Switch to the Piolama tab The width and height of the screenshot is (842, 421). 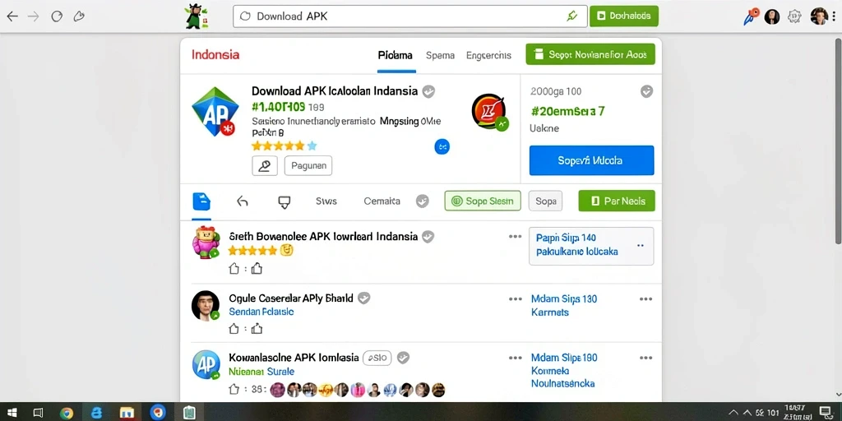[396, 55]
